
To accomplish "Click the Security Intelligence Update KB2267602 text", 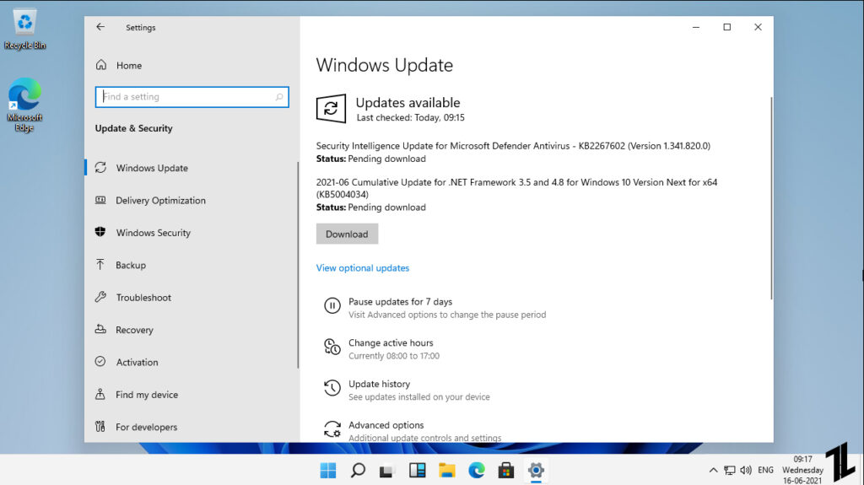I will click(x=513, y=146).
